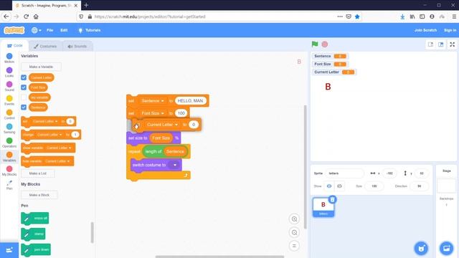Image resolution: width=459 pixels, height=258 pixels.
Task: Reload the page in Firefox
Action: click(x=26, y=16)
